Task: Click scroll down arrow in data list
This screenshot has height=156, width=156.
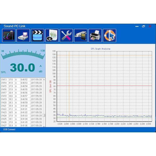Action: (44, 126)
